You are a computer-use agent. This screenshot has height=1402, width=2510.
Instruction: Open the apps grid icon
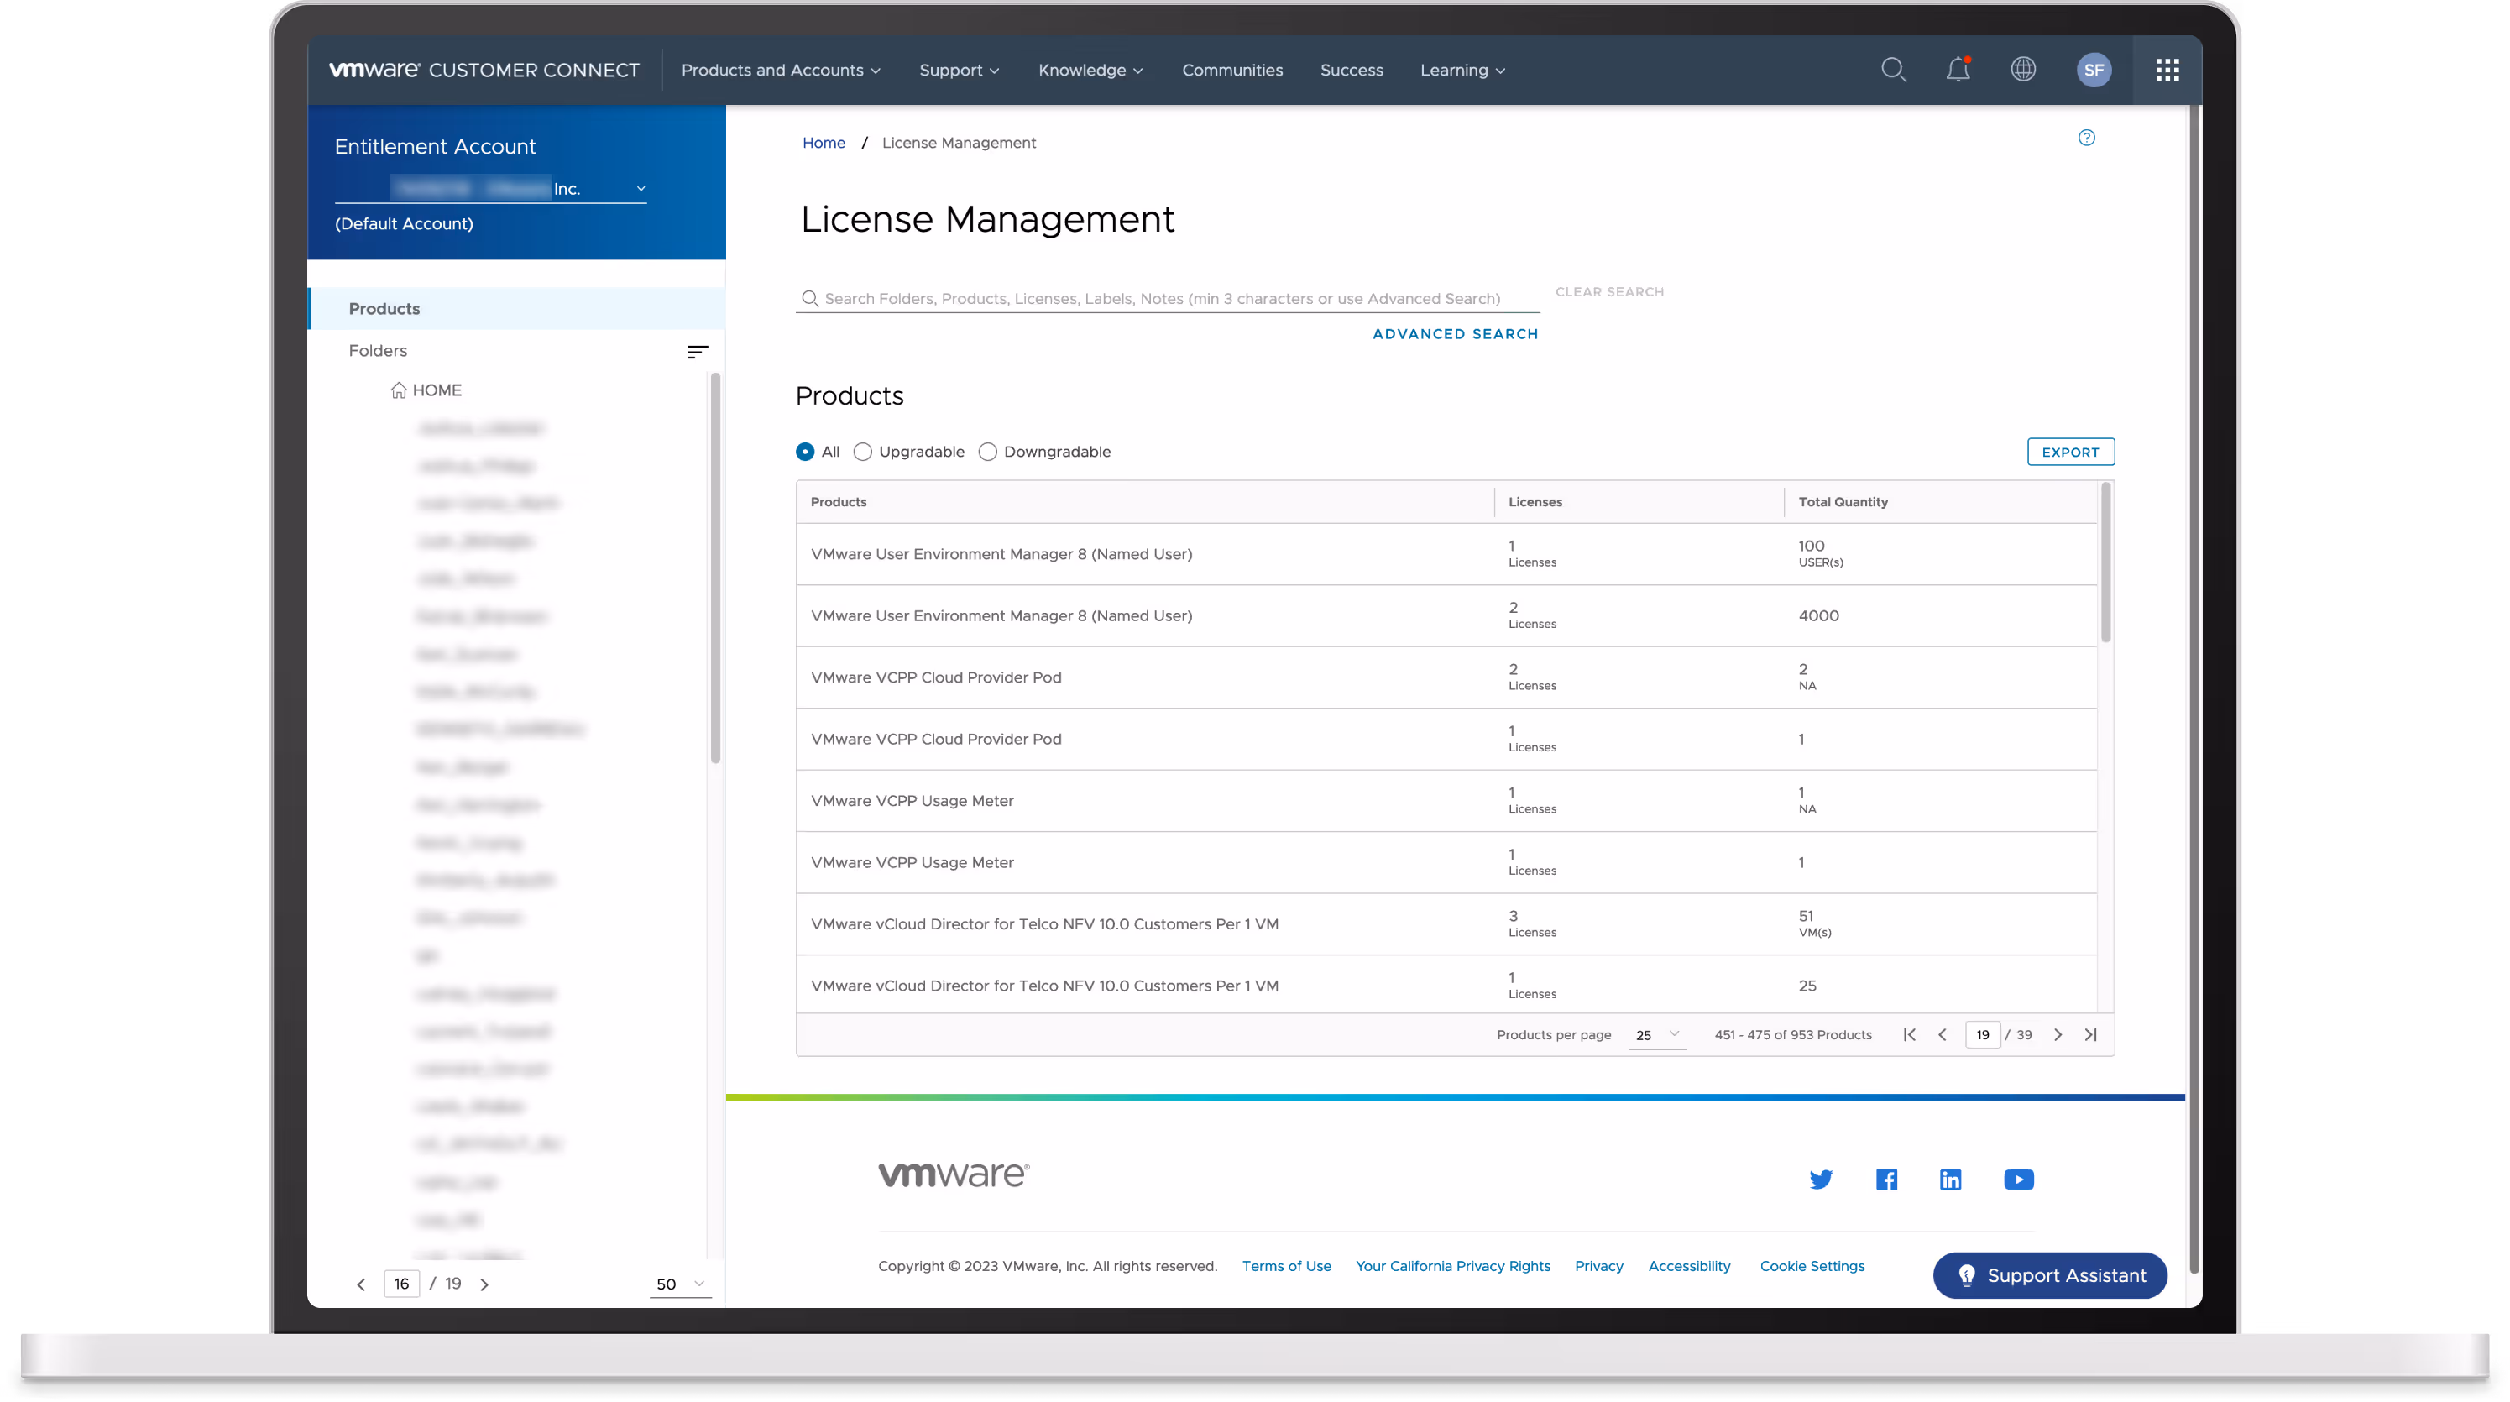(x=2167, y=71)
